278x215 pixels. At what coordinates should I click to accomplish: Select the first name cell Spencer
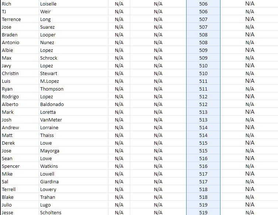pyautogui.click(x=20, y=166)
